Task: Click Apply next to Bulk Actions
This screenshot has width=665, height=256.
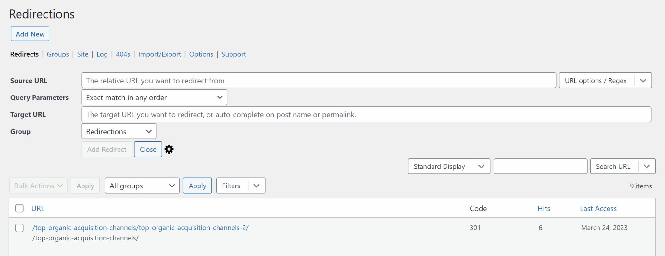Action: (85, 186)
